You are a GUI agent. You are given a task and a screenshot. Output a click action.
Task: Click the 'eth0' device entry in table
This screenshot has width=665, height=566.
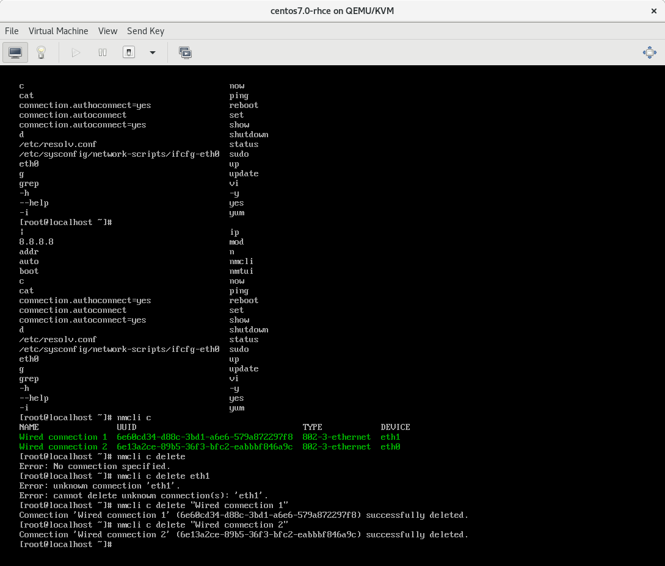pos(390,446)
